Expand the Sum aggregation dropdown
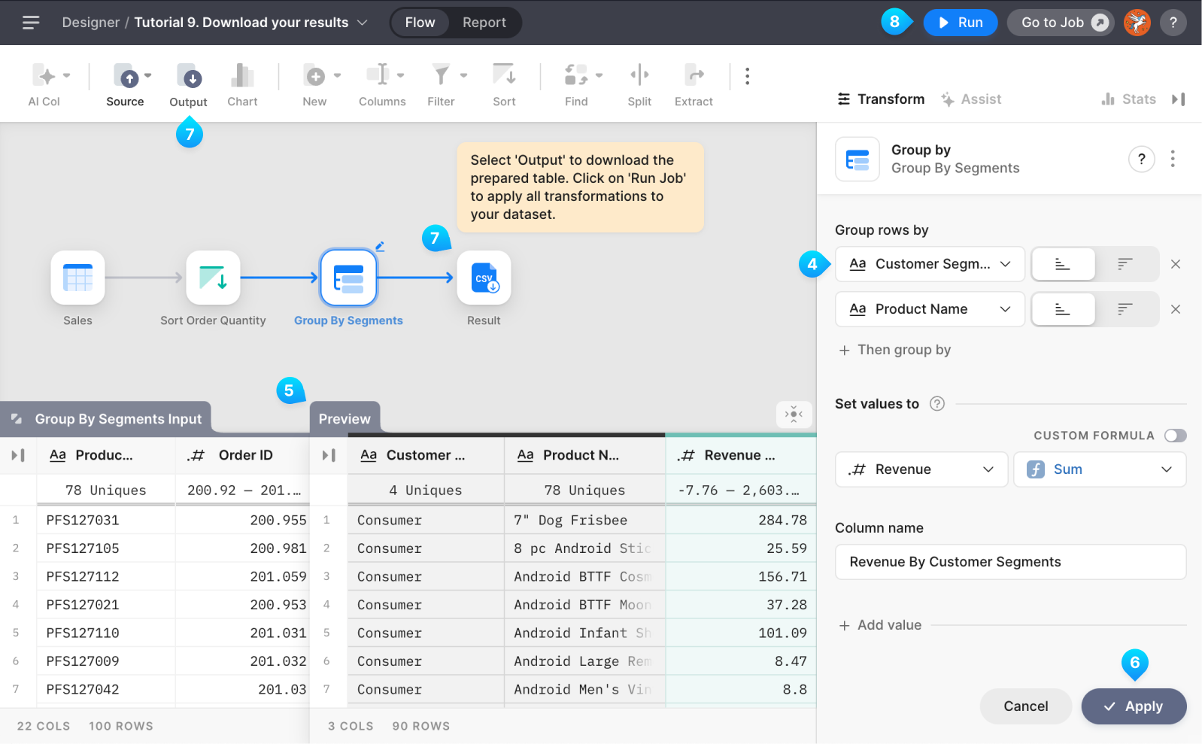The height and width of the screenshot is (744, 1202). pos(1100,469)
